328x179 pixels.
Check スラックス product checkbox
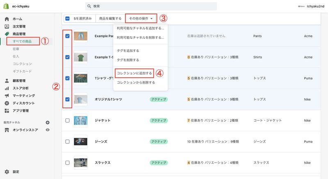67,163
